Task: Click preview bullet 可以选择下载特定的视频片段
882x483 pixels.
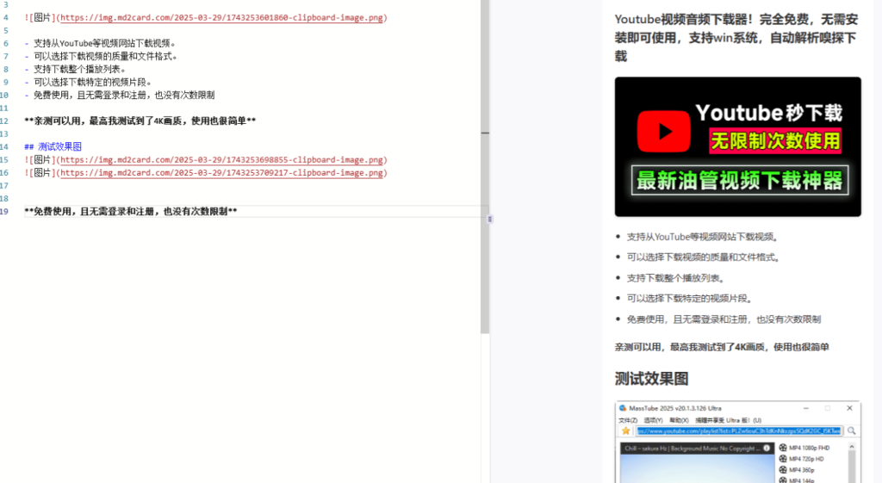Action: pos(691,298)
